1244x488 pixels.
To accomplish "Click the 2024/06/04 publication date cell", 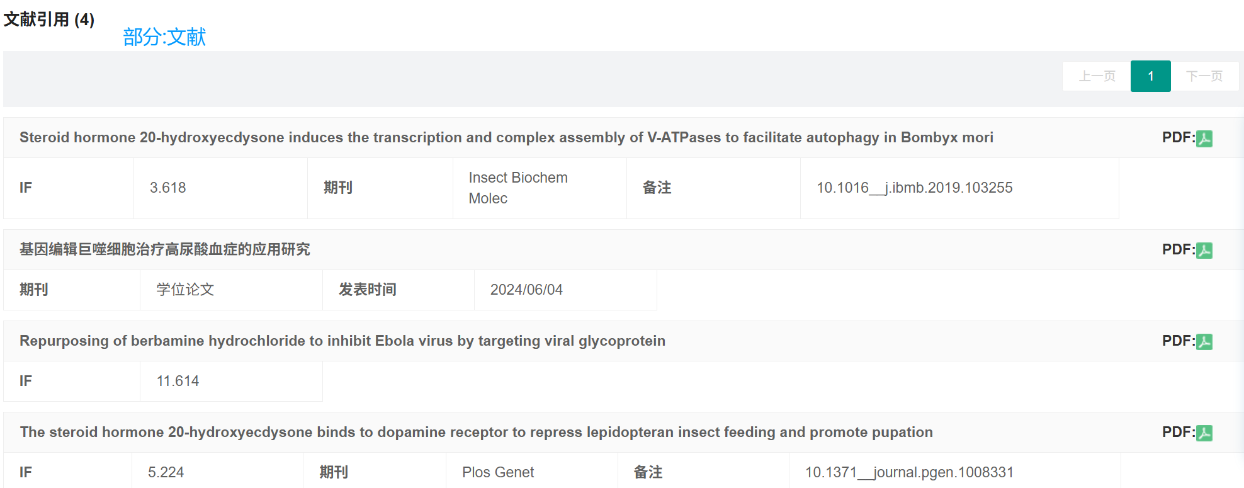I will pos(526,290).
